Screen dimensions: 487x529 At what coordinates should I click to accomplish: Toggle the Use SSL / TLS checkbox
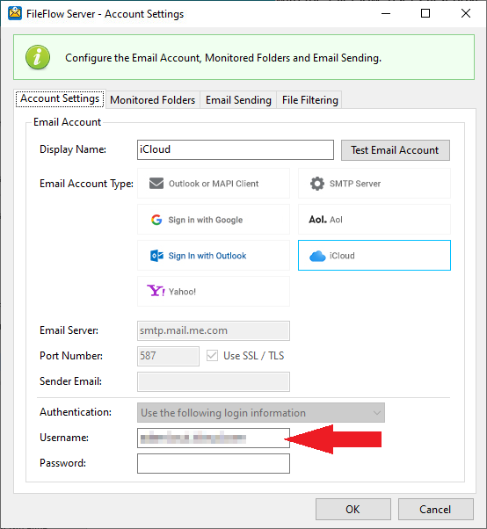(x=212, y=356)
